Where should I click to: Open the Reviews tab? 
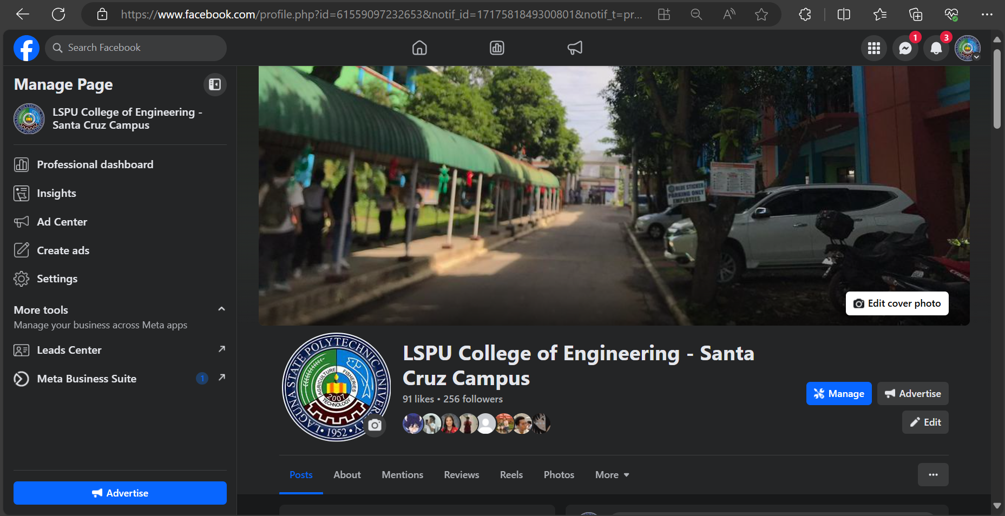pos(461,474)
